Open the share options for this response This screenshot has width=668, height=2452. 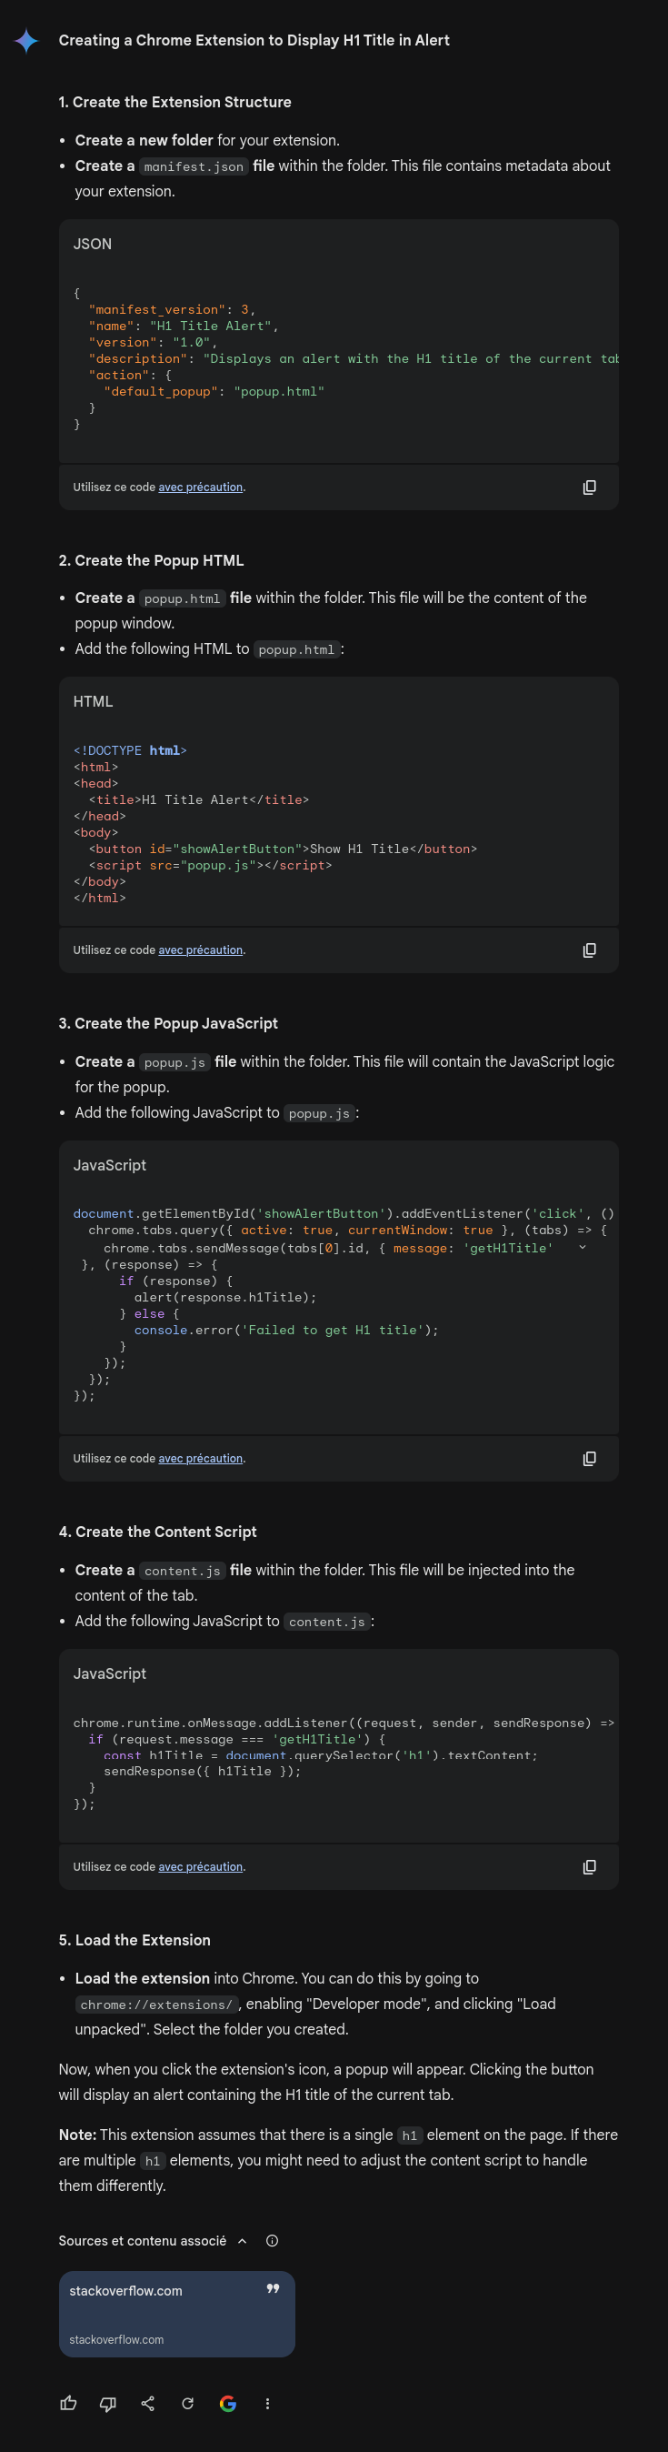click(147, 2404)
